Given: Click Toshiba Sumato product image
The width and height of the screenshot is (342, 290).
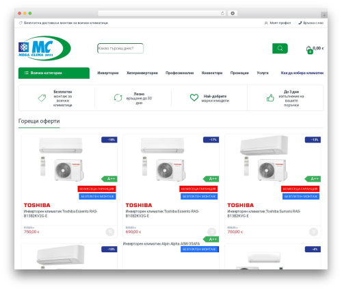Looking at the screenshot, I should click(x=265, y=158).
